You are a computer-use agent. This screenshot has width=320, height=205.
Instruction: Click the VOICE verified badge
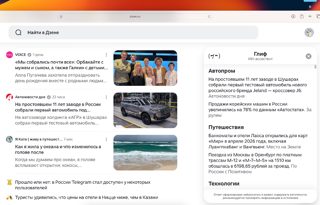click(x=29, y=55)
